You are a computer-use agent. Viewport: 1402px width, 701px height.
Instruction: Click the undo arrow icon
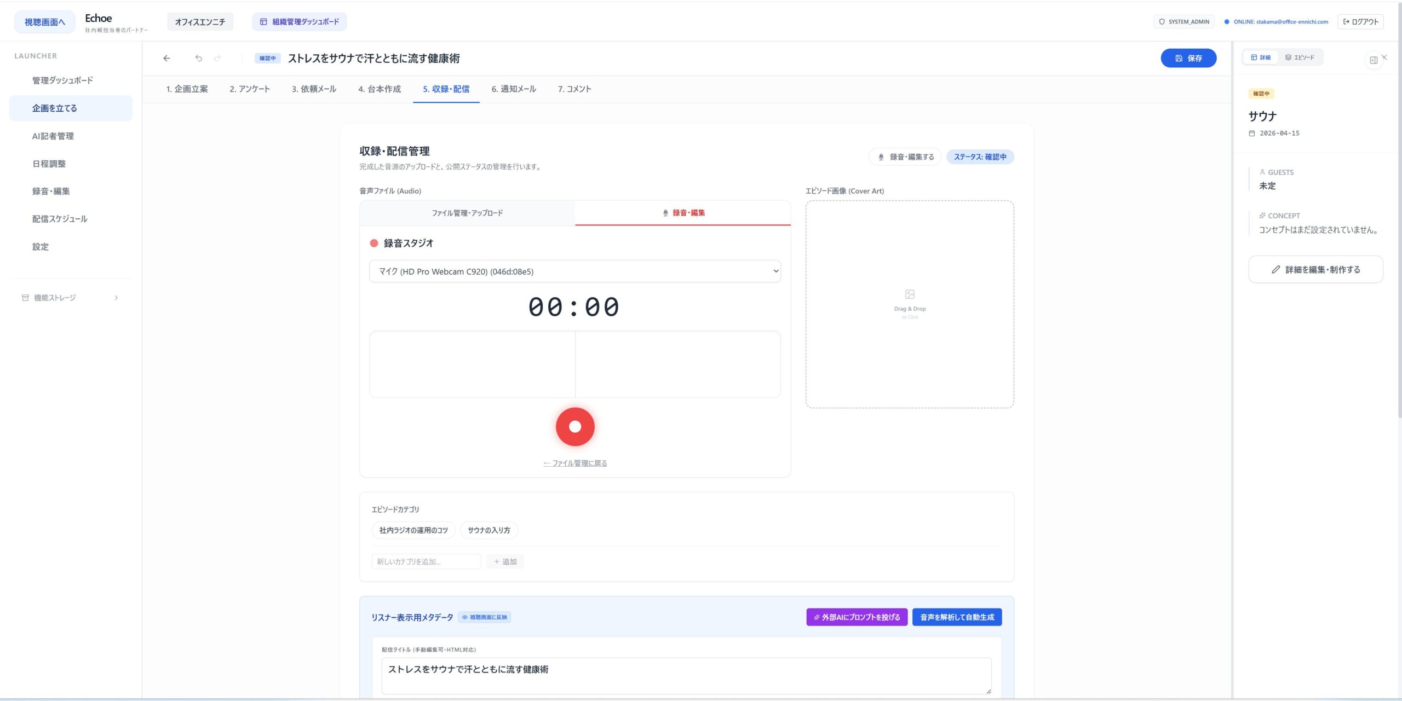pos(199,58)
